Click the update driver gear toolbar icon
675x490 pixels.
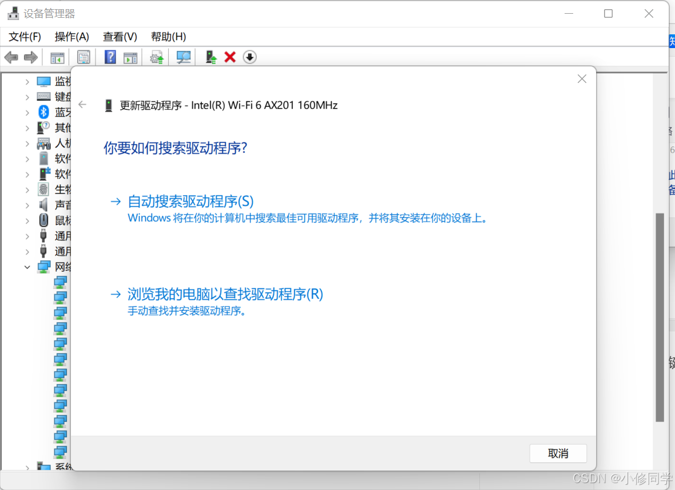coord(157,57)
